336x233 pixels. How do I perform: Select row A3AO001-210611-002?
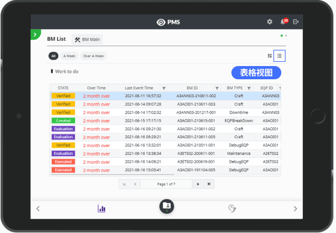(x=165, y=129)
